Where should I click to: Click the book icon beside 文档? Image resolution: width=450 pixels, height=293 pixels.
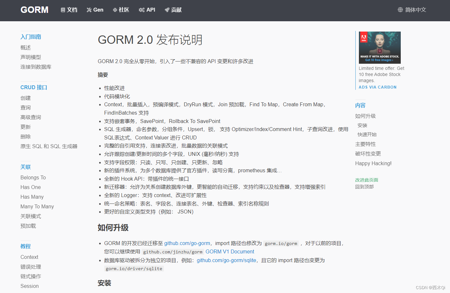click(x=62, y=10)
